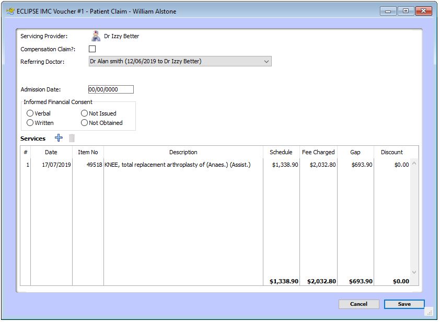The image size is (440, 322).
Task: Save the patient claim voucher
Action: click(404, 304)
